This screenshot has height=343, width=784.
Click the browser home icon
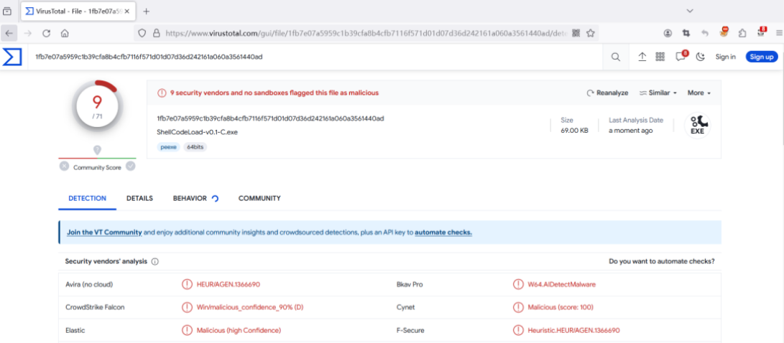pos(65,33)
